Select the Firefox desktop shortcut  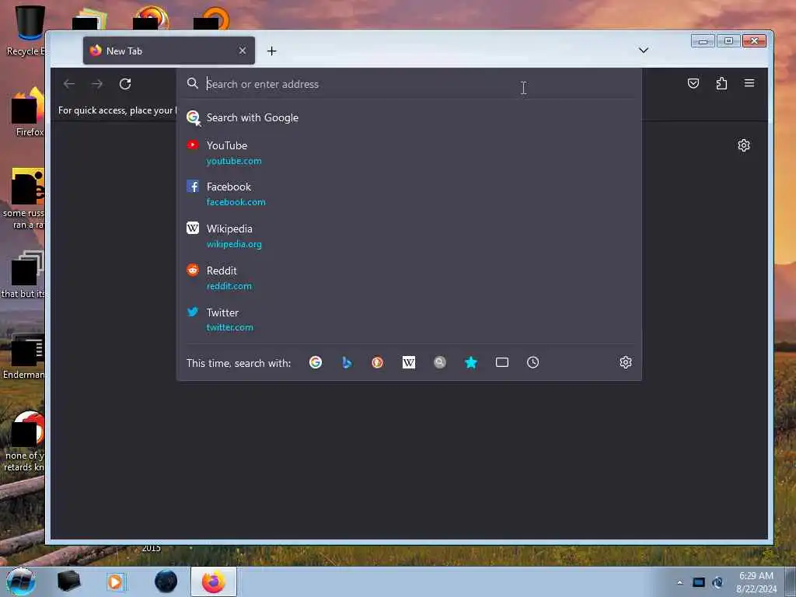(x=29, y=113)
